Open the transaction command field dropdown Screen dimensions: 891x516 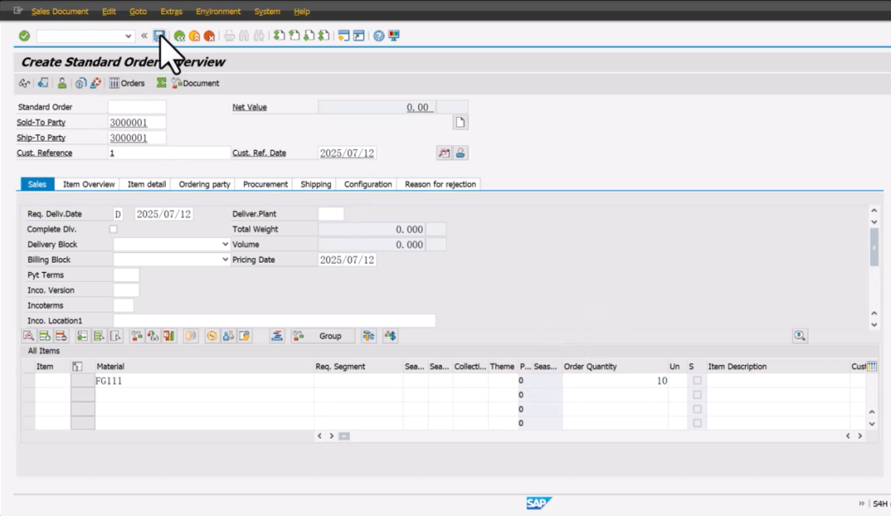click(x=128, y=35)
